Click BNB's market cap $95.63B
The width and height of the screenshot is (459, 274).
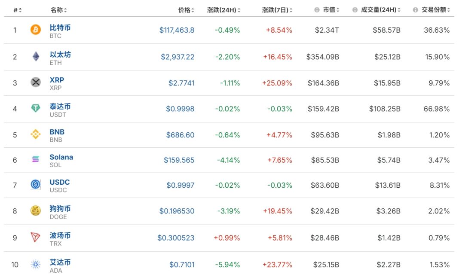click(325, 135)
